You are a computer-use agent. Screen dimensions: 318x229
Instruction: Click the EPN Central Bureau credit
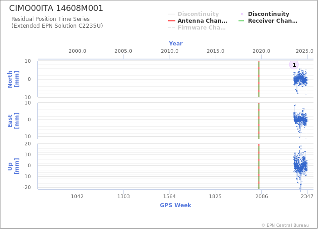pos(285,225)
